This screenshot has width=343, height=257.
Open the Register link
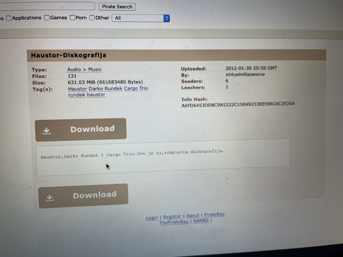coord(172,217)
